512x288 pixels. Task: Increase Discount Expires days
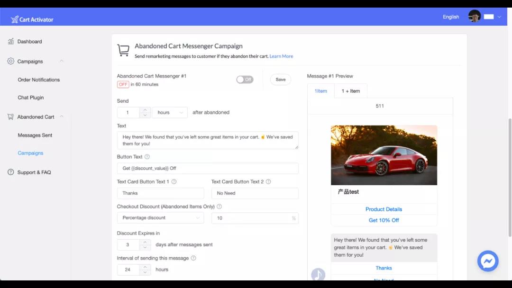pyautogui.click(x=145, y=242)
